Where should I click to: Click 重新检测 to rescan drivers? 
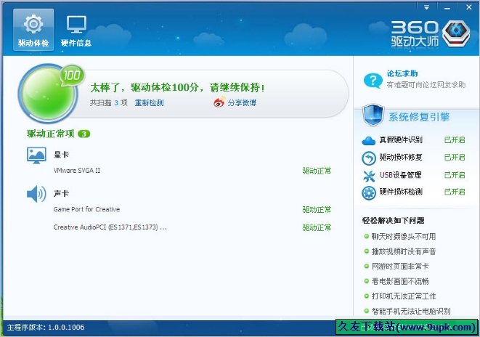(x=149, y=103)
